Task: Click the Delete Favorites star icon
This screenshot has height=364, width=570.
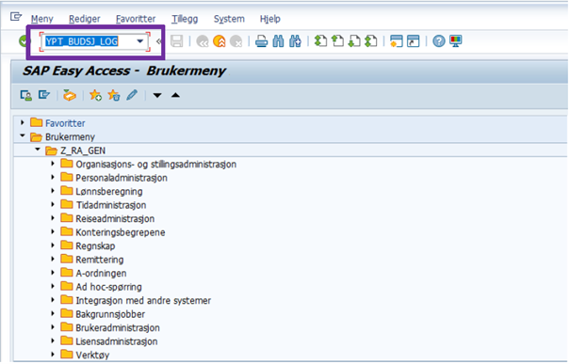Action: (x=114, y=95)
